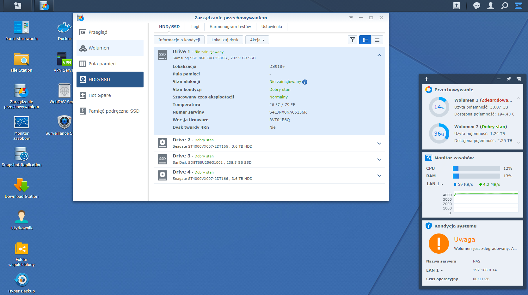The image size is (528, 295).
Task: Click the LAN traffic graph
Action: point(486,202)
